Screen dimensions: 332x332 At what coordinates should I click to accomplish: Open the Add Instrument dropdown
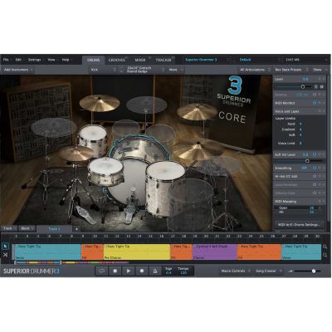tap(18, 70)
